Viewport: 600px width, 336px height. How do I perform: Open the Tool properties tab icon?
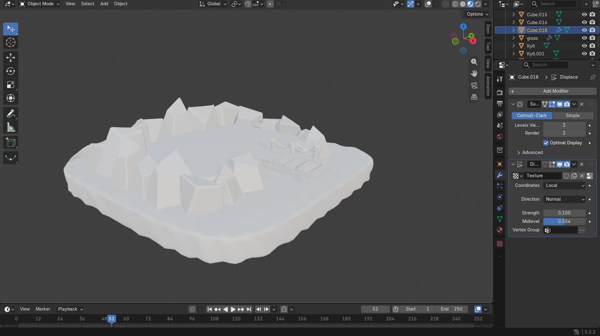(500, 78)
